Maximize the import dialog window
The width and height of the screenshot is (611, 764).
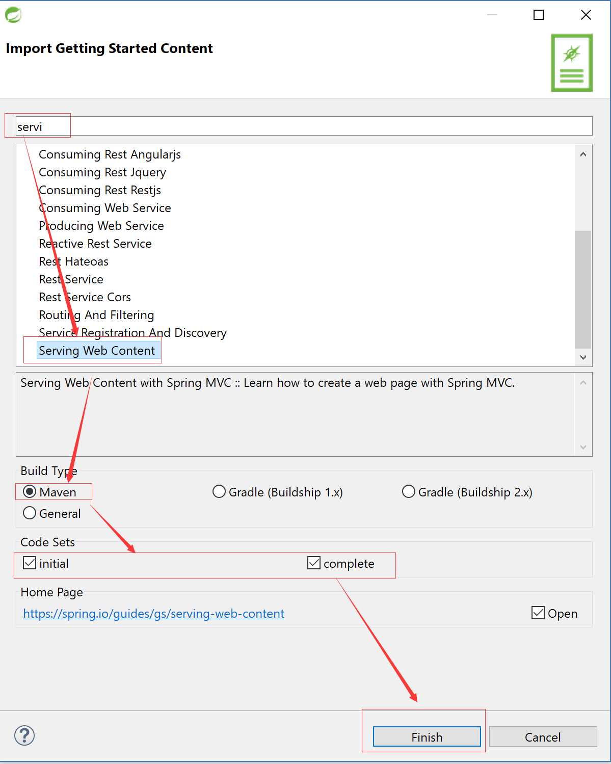539,15
